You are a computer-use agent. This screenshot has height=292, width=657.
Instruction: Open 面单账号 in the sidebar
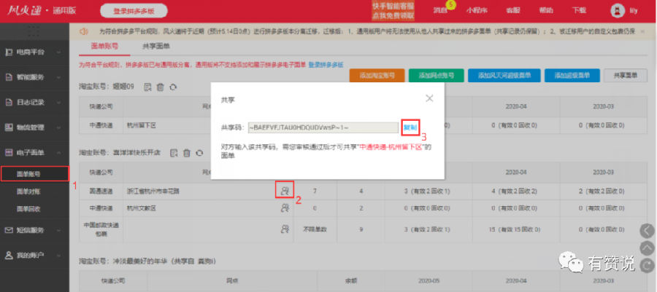35,174
